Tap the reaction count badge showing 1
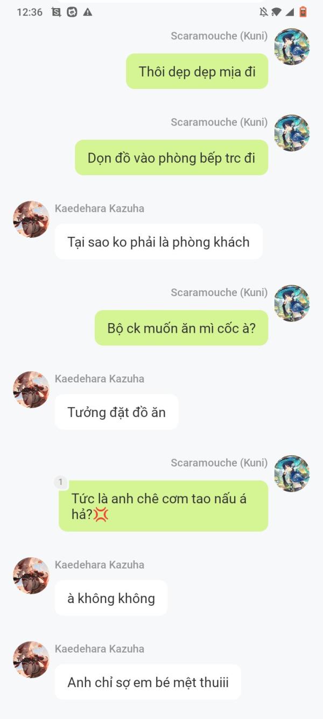 (60, 482)
